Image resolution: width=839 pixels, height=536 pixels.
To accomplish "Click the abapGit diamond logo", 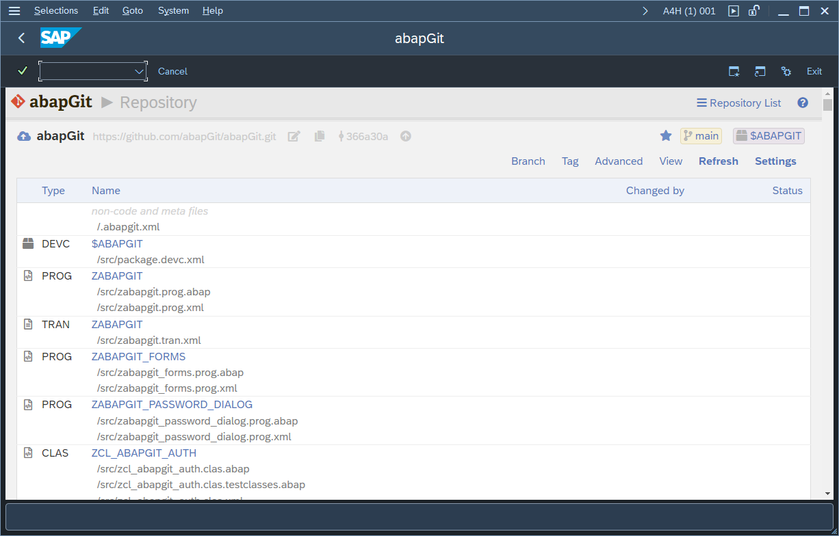I will click(18, 102).
